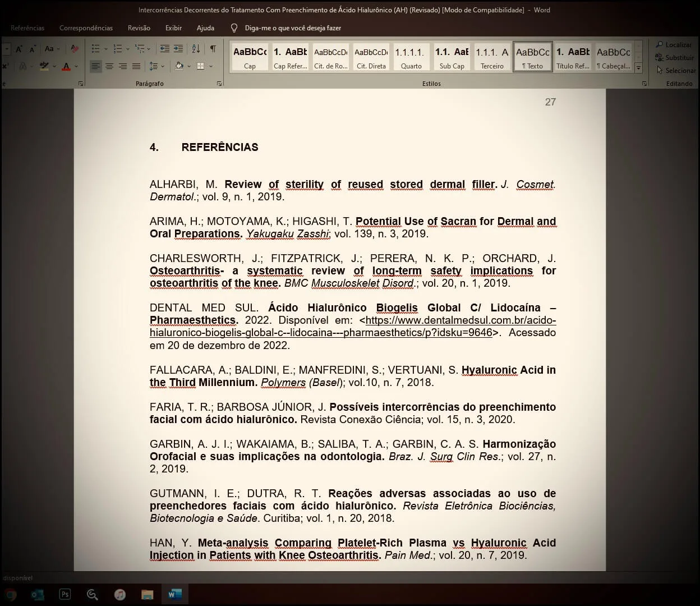Click the Sort (A-Z) icon
This screenshot has height=606, width=700.
tap(196, 49)
